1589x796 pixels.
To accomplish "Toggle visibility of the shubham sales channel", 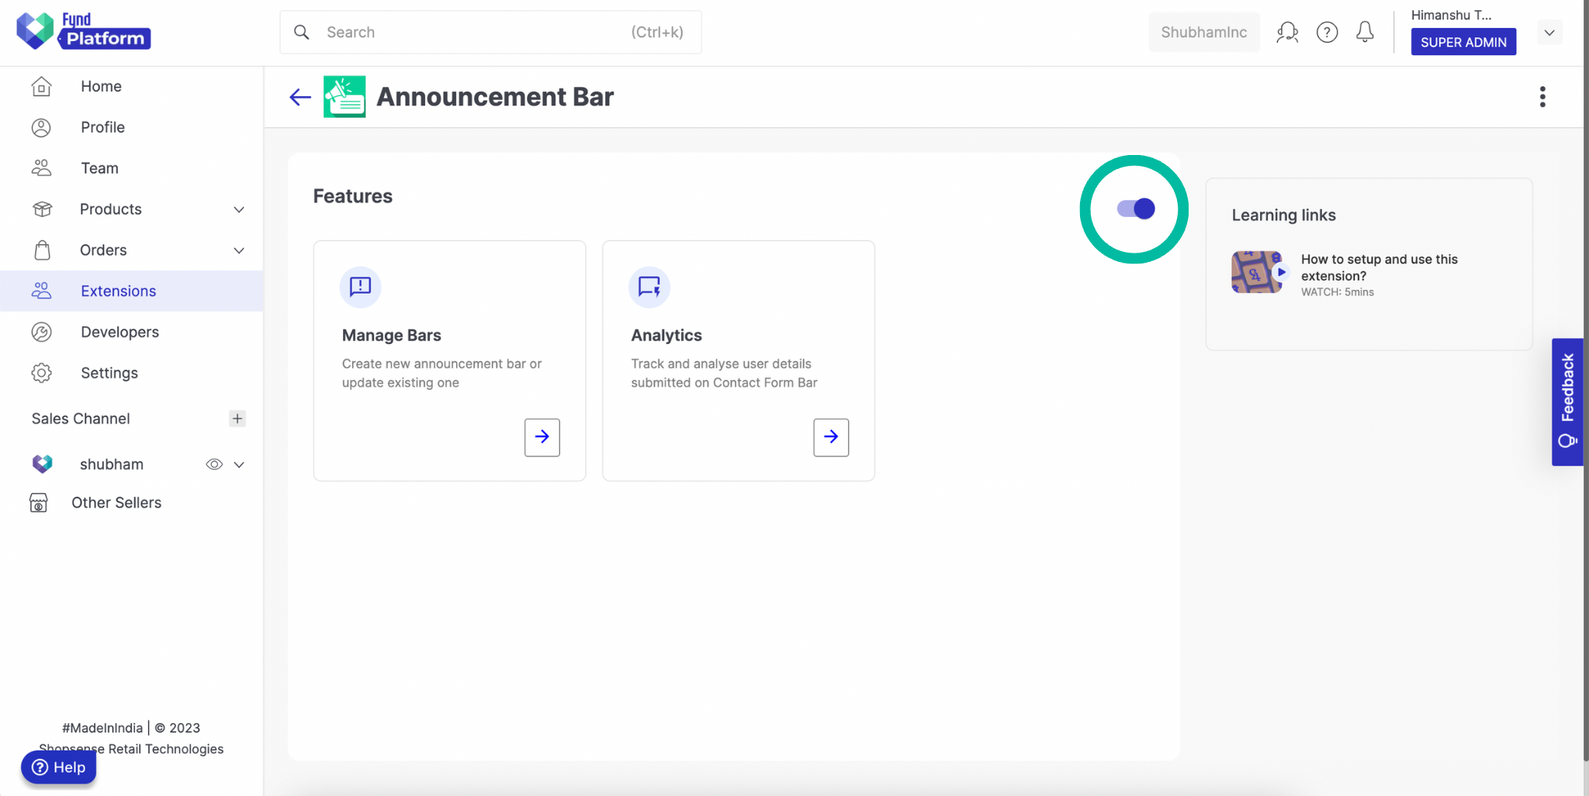I will (214, 463).
